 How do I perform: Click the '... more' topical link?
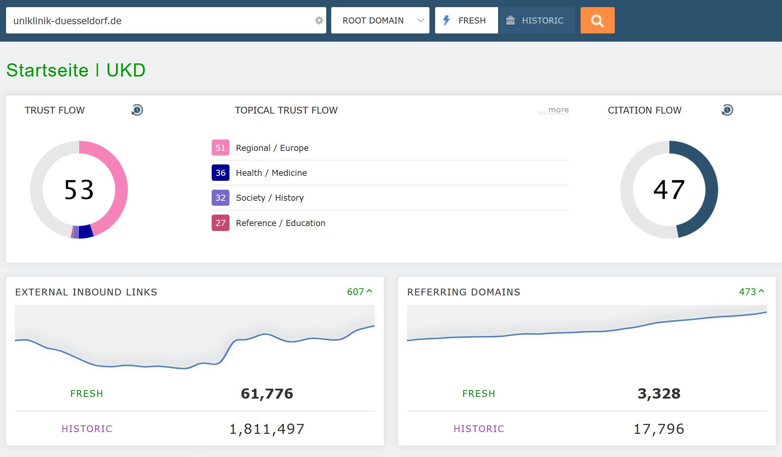pyautogui.click(x=554, y=110)
